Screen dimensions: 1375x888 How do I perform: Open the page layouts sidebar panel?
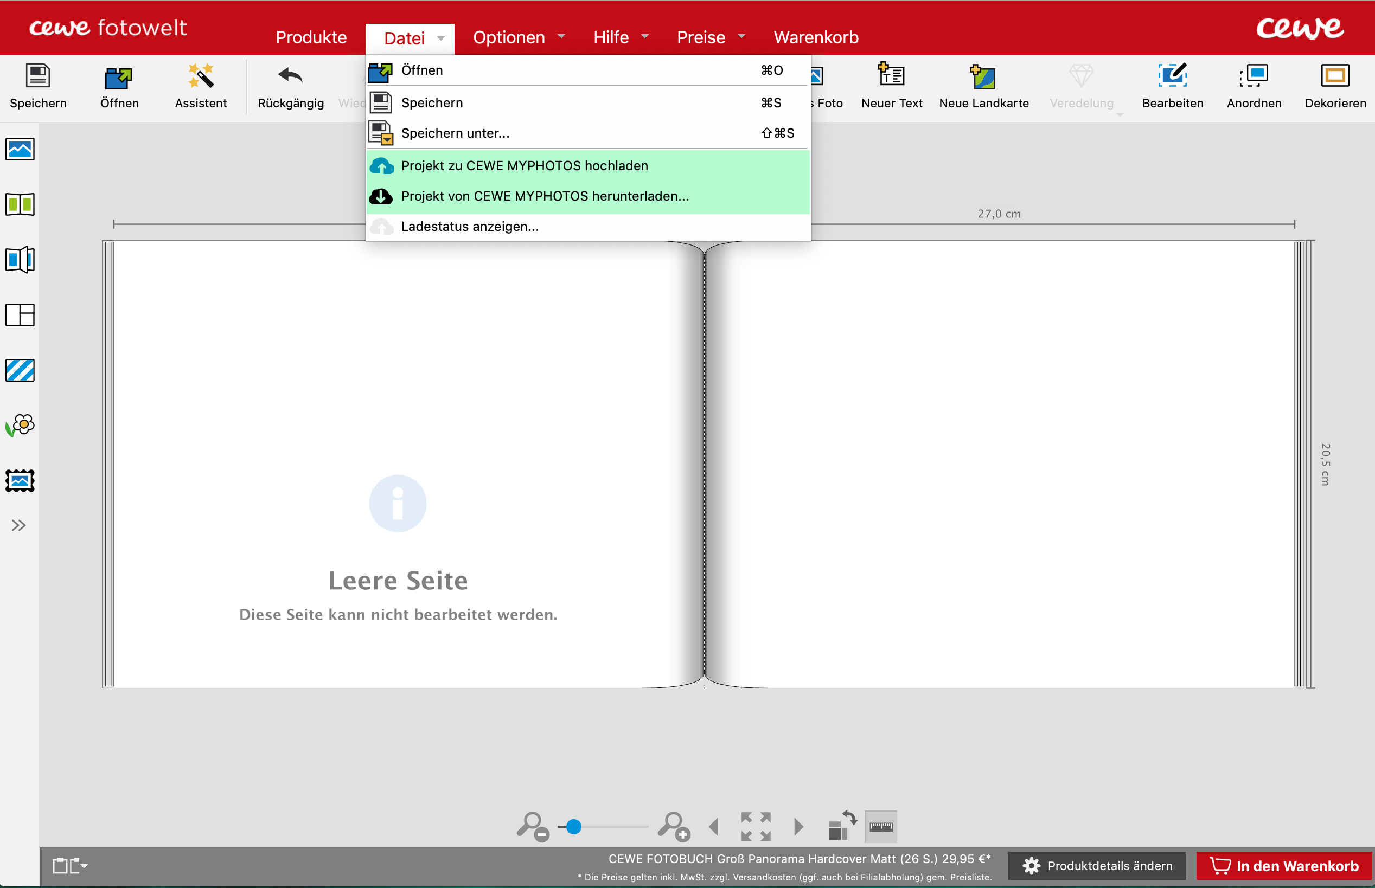[x=20, y=315]
